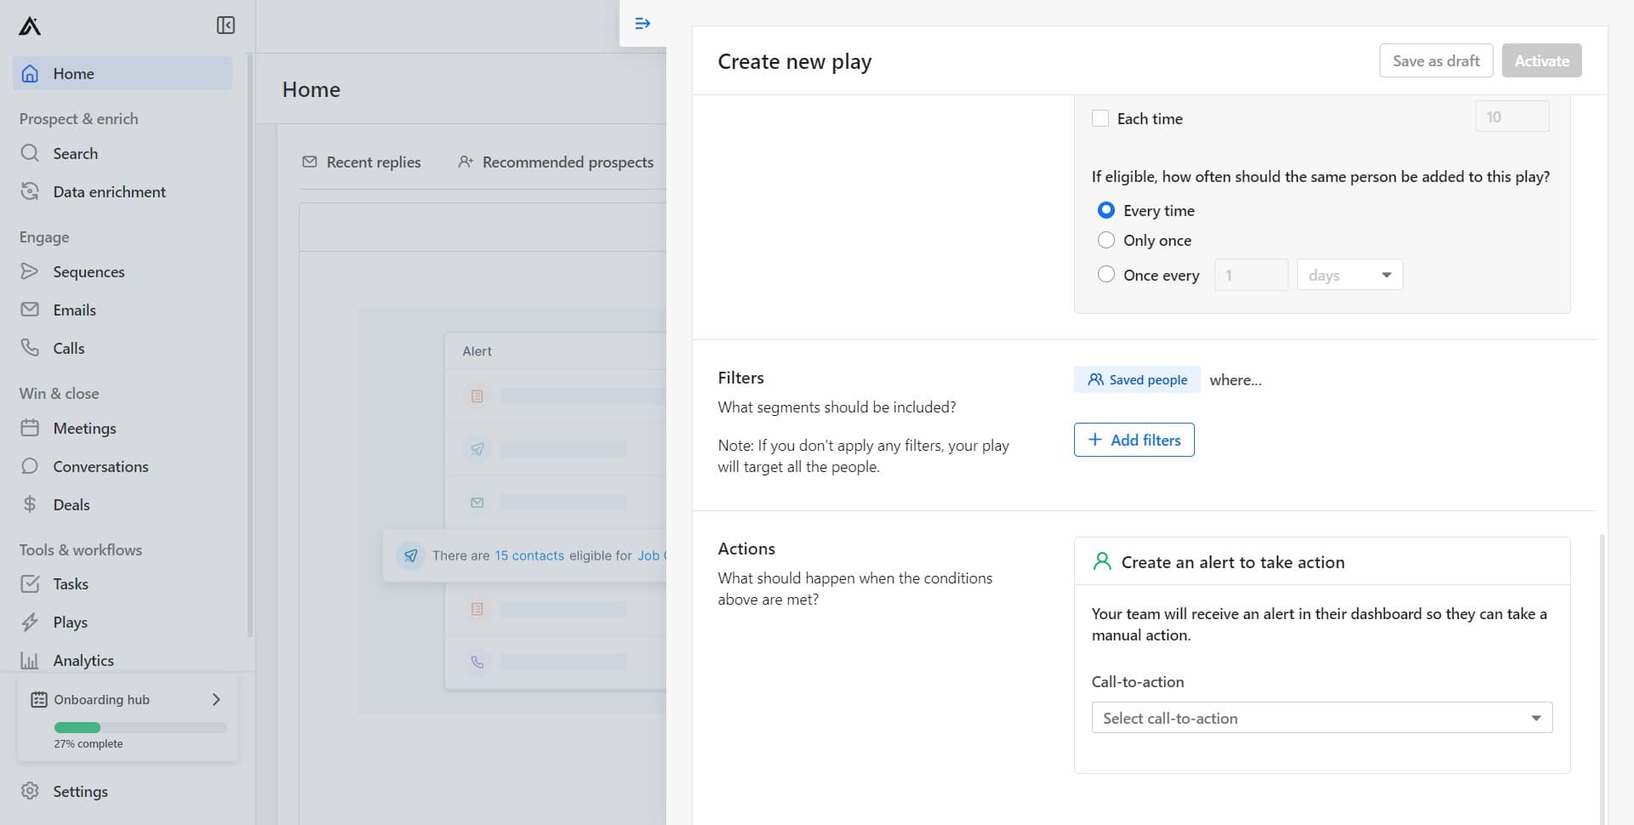Collapse the left sidebar panel

coord(225,25)
